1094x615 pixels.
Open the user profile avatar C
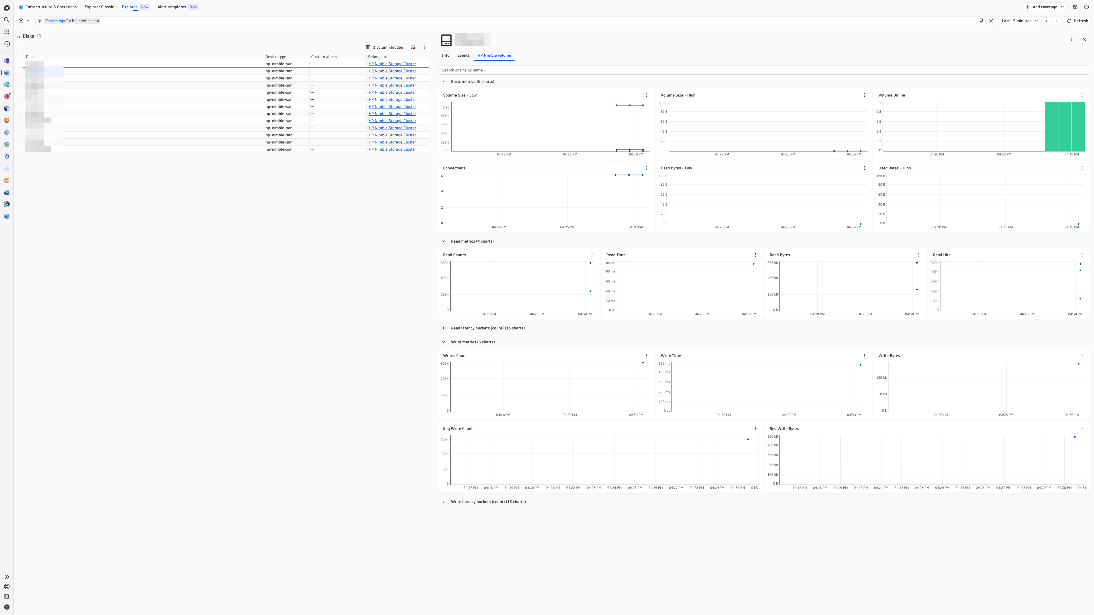click(x=7, y=607)
